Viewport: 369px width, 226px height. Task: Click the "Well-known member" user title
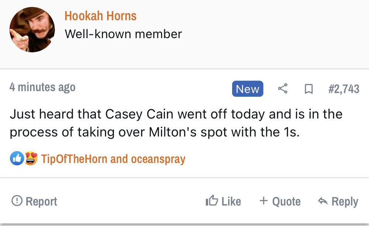(123, 34)
